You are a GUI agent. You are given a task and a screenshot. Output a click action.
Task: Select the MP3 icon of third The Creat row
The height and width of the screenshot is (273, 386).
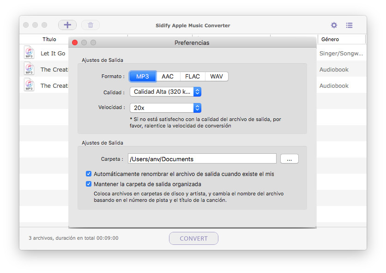pyautogui.click(x=29, y=85)
